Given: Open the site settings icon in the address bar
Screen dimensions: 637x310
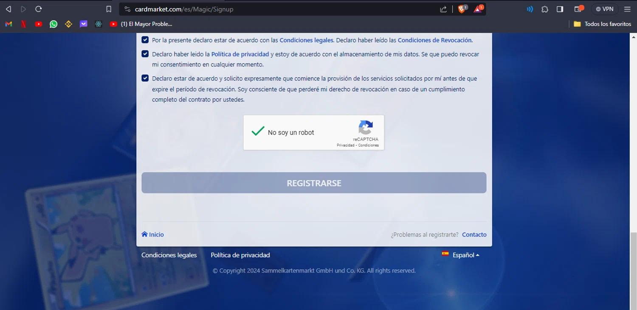Looking at the screenshot, I should coord(127,9).
